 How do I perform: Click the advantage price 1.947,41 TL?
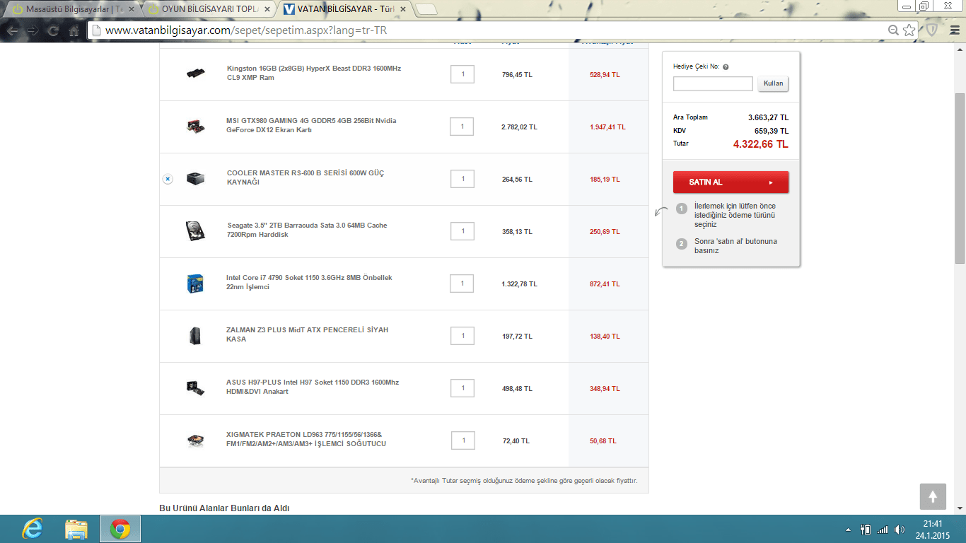coord(607,127)
